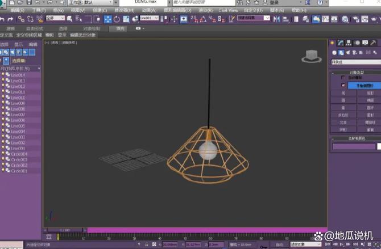
Task: Open the Utilities hammer panel tab
Action: tap(373, 43)
